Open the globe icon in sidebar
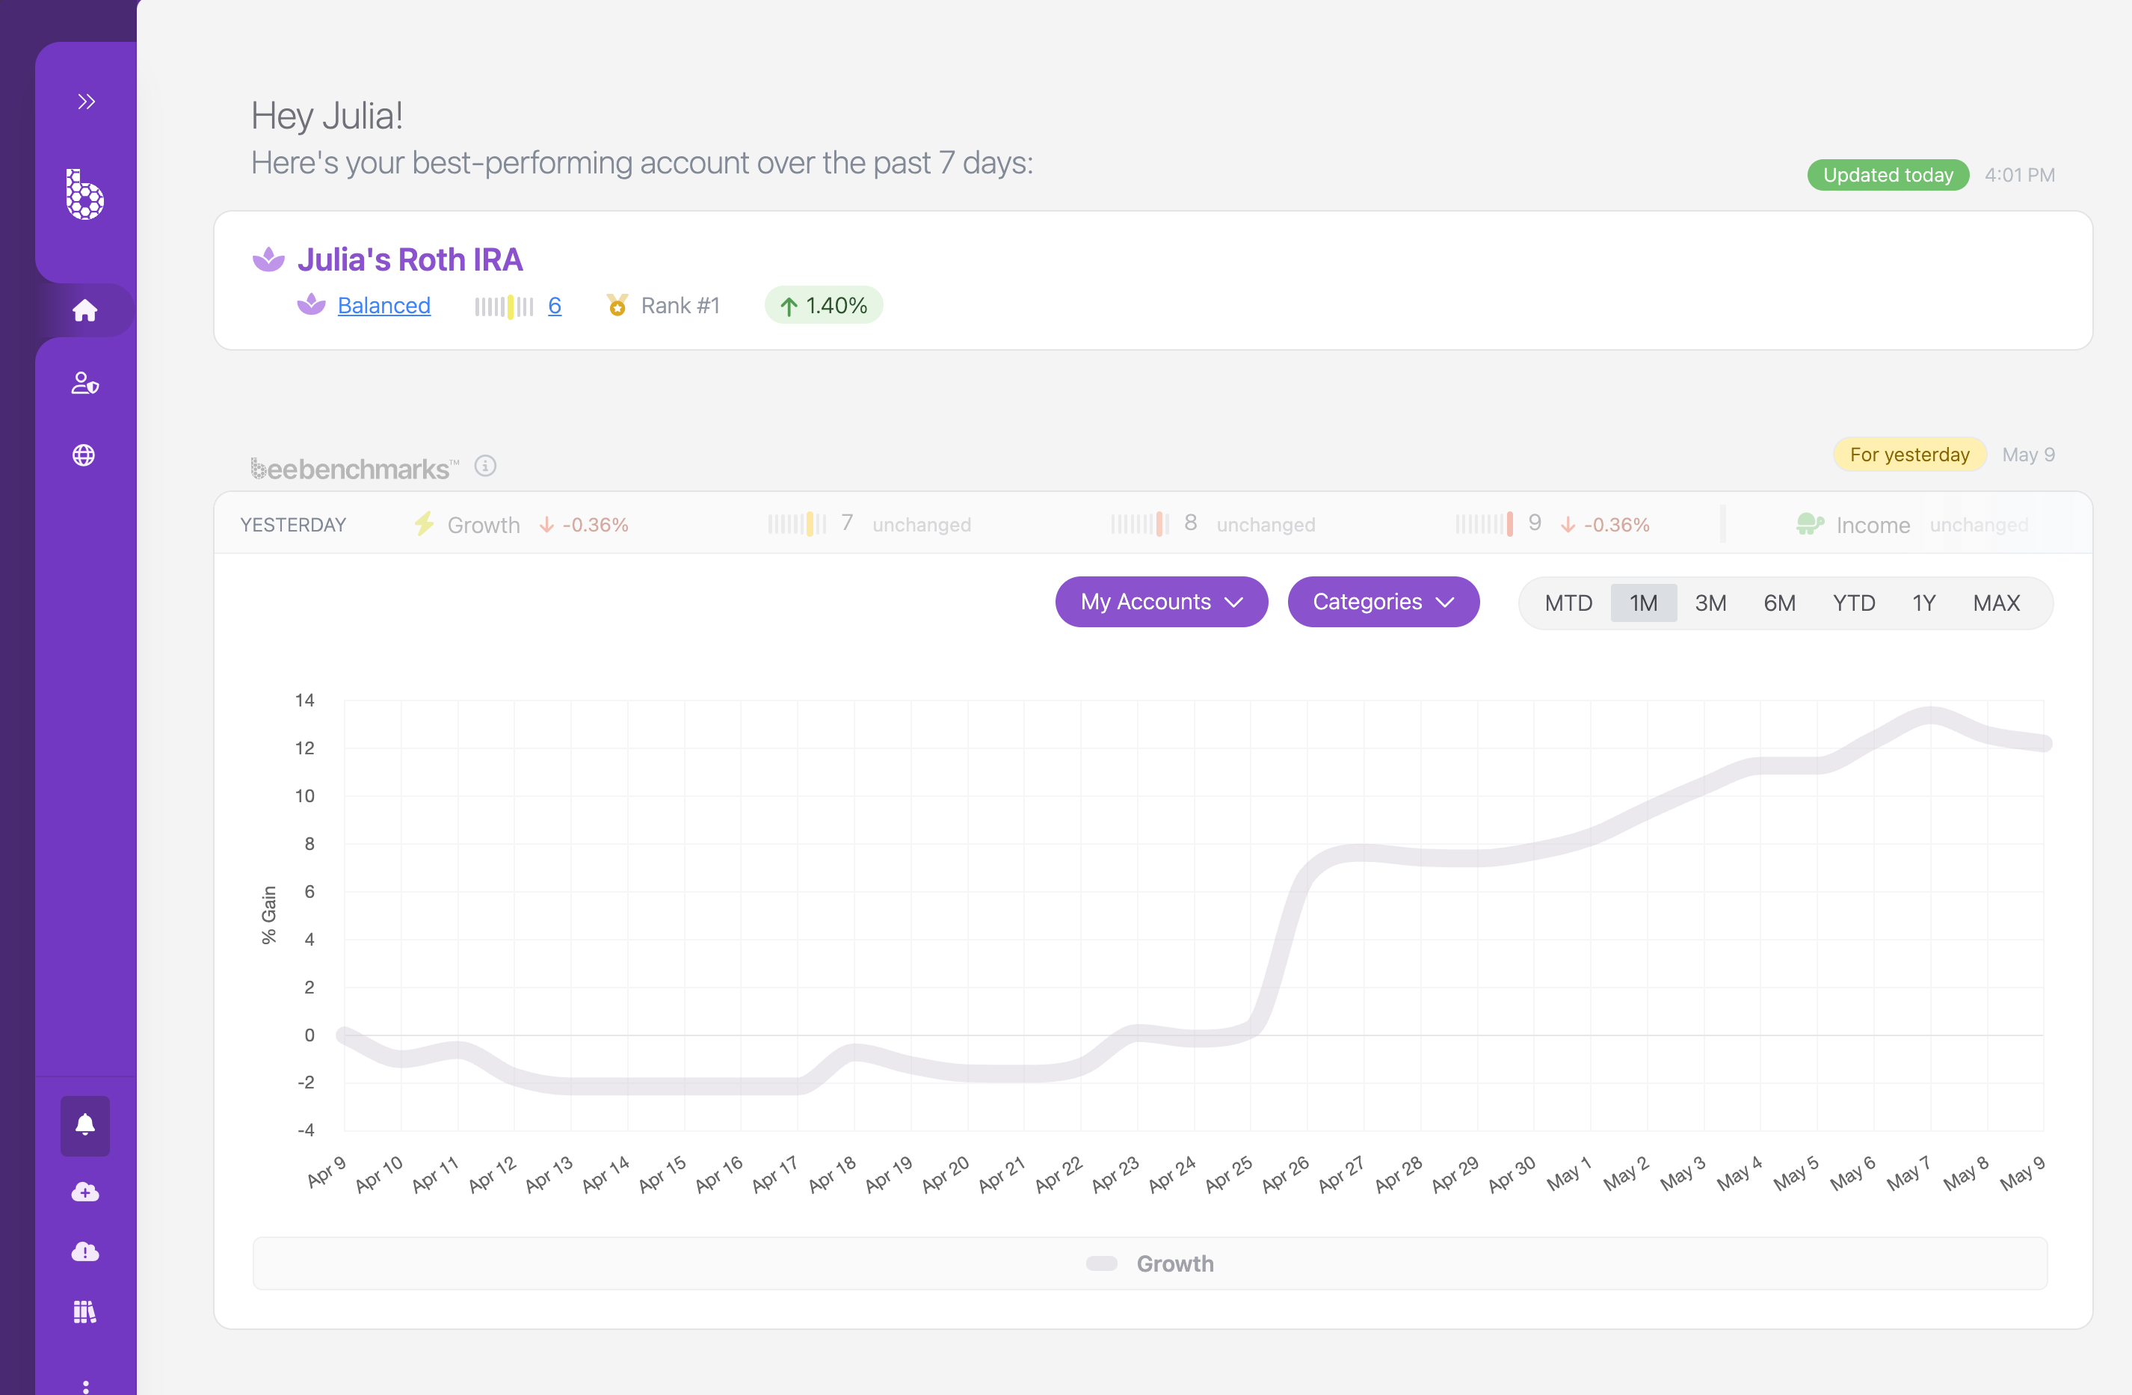2132x1395 pixels. coord(84,455)
